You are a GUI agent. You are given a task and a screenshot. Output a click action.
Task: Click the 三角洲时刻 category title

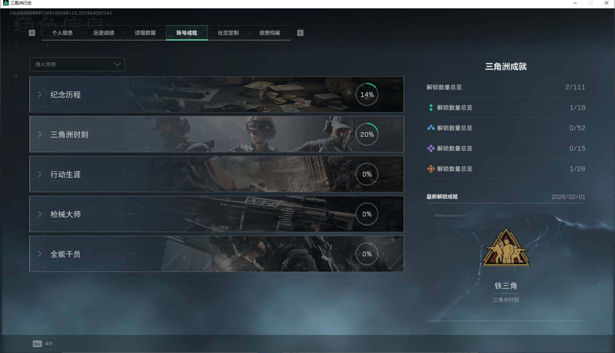(69, 135)
